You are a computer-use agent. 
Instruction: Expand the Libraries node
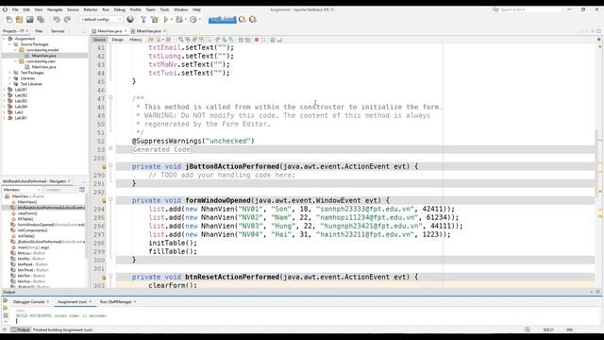pos(9,78)
